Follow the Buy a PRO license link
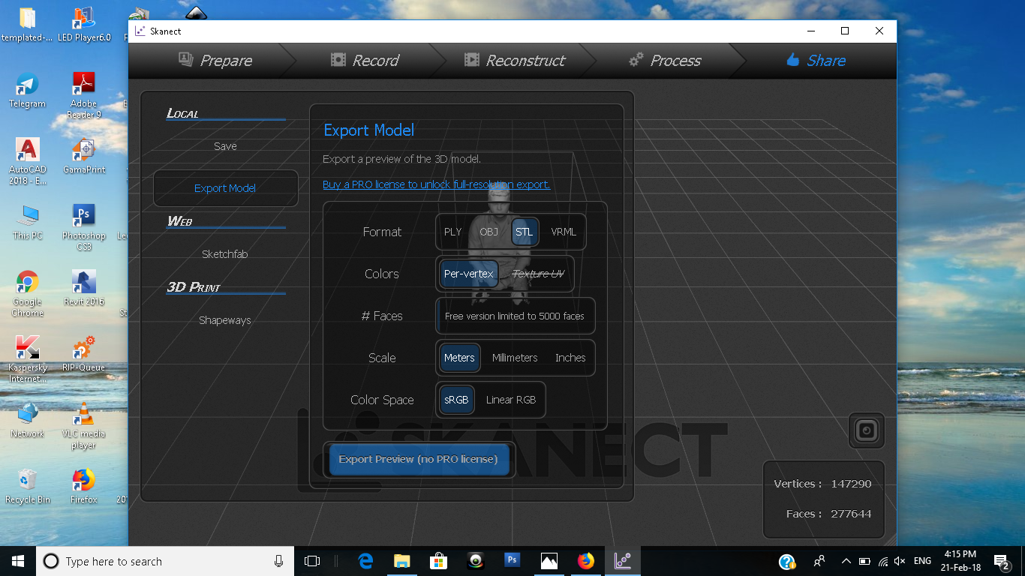 [x=436, y=184]
